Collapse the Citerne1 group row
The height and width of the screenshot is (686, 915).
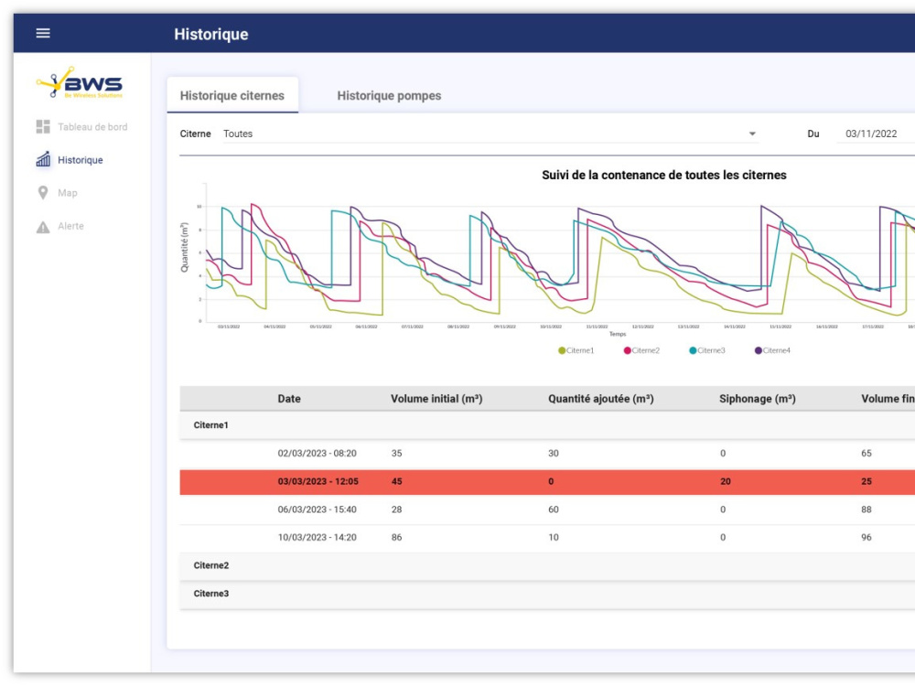coord(547,425)
